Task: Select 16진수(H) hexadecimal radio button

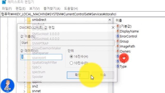Action: [71, 57]
